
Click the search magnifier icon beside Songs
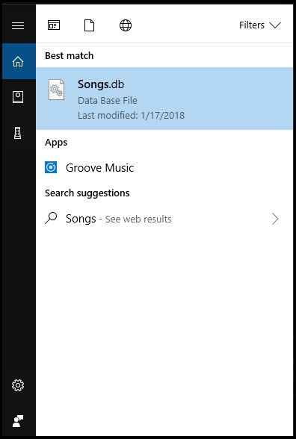pos(51,218)
